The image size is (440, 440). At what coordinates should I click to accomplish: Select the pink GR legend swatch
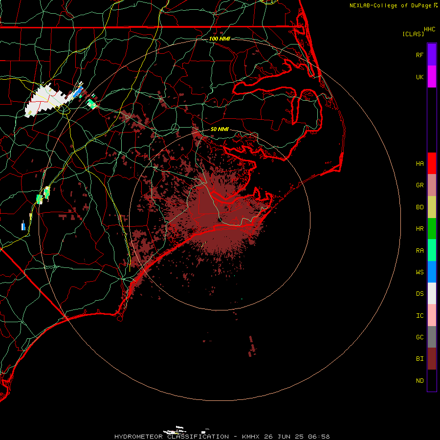(432, 185)
